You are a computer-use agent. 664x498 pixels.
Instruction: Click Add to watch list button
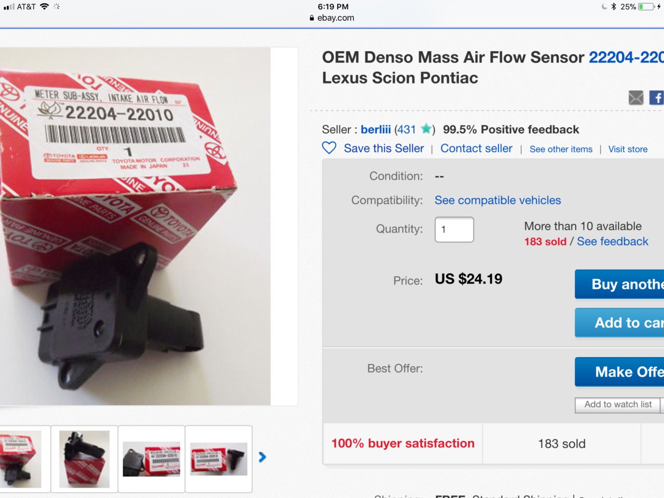pos(618,405)
